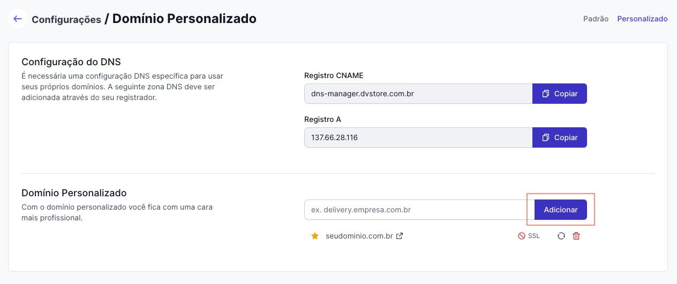Screen dimensions: 677x284
Task: Switch to the Padrão tab
Action: pos(596,19)
